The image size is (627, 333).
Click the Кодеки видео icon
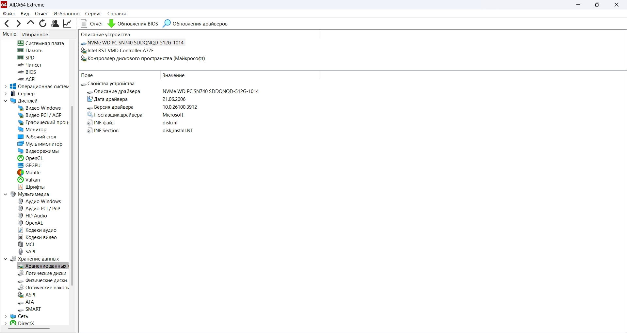pyautogui.click(x=21, y=237)
